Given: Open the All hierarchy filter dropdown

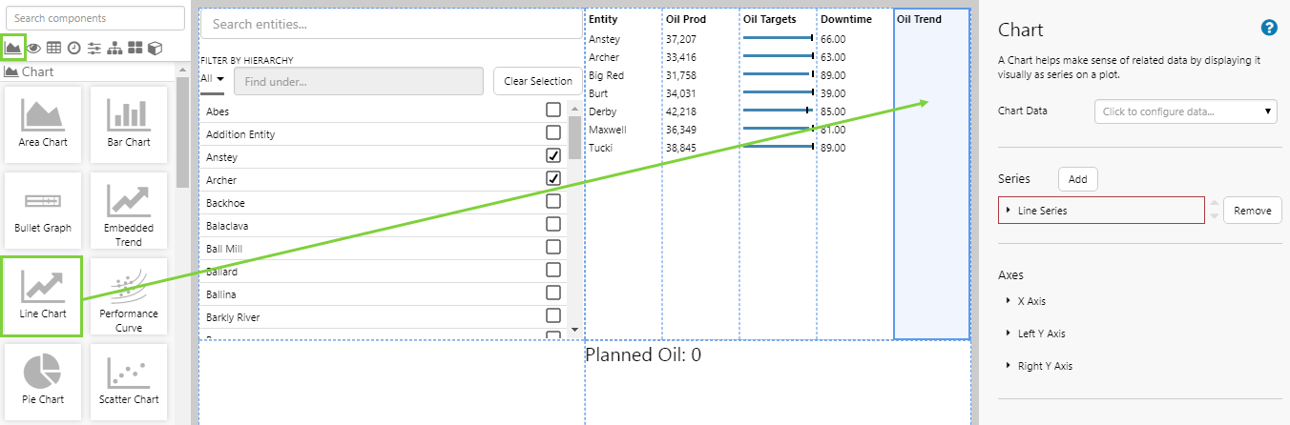Looking at the screenshot, I should (212, 79).
